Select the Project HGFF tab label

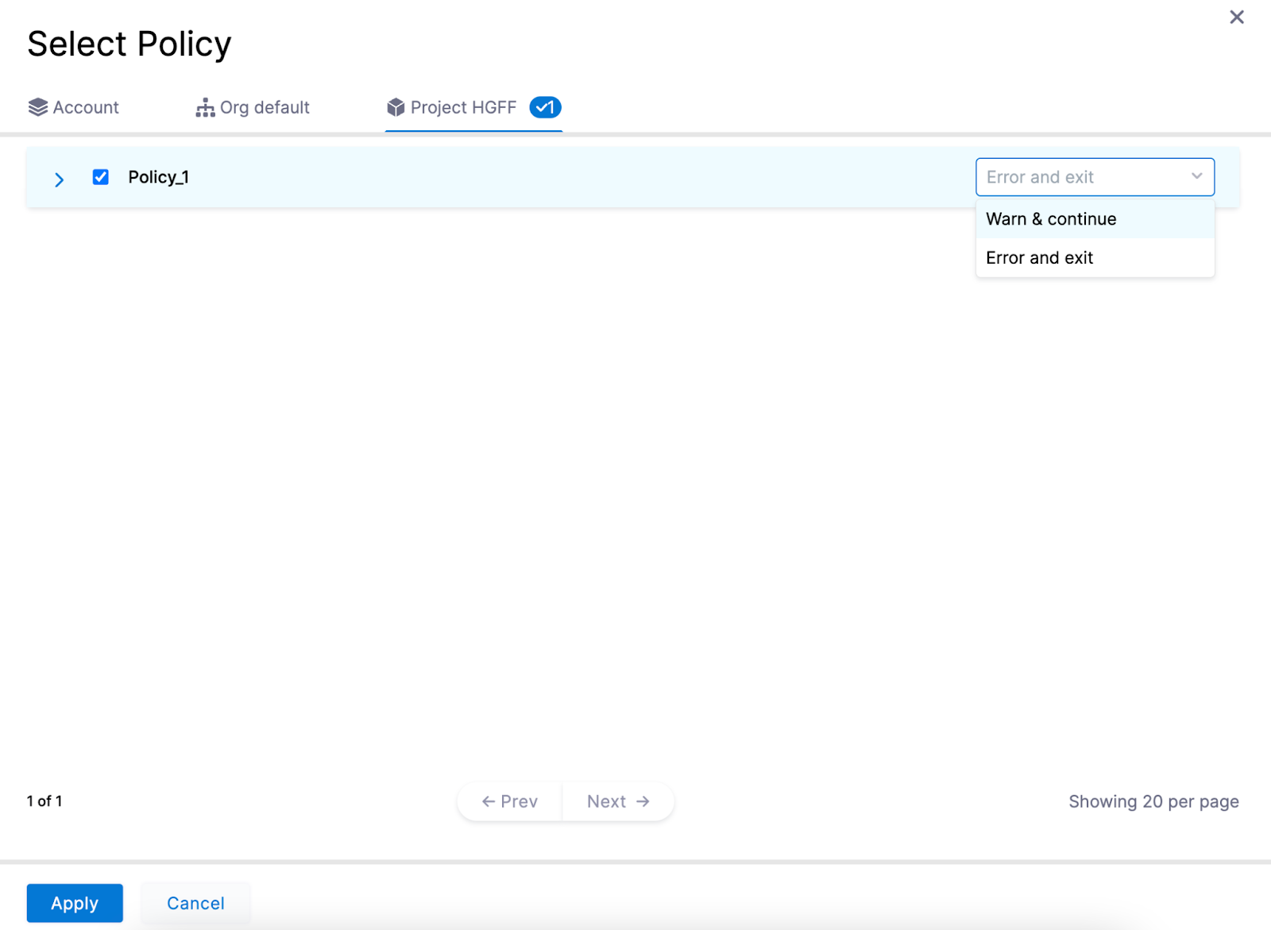point(463,107)
